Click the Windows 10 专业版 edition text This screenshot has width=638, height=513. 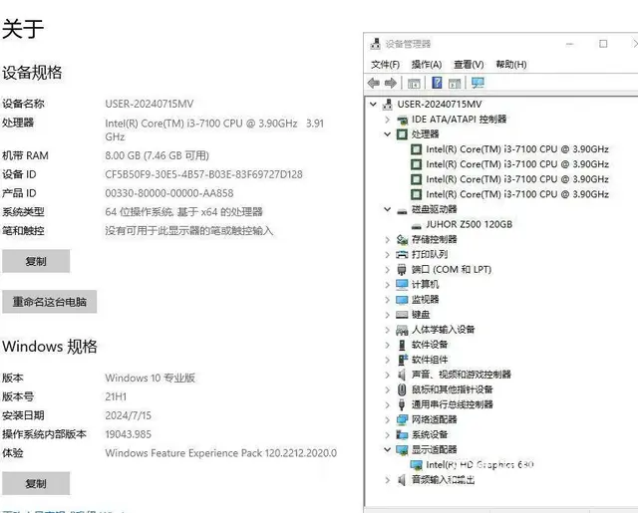[151, 379]
